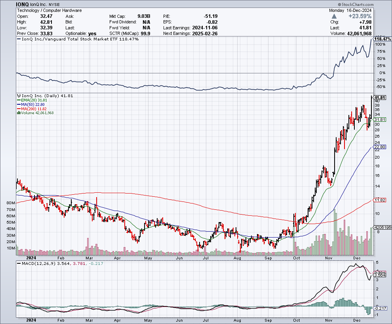Click the Mkt Cap value 9.03B

144,16
